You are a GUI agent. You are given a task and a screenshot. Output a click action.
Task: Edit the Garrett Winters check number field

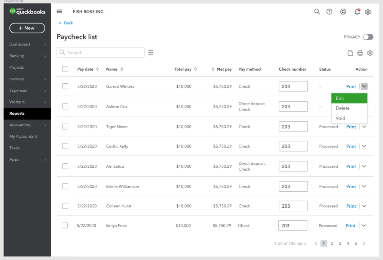[293, 86]
